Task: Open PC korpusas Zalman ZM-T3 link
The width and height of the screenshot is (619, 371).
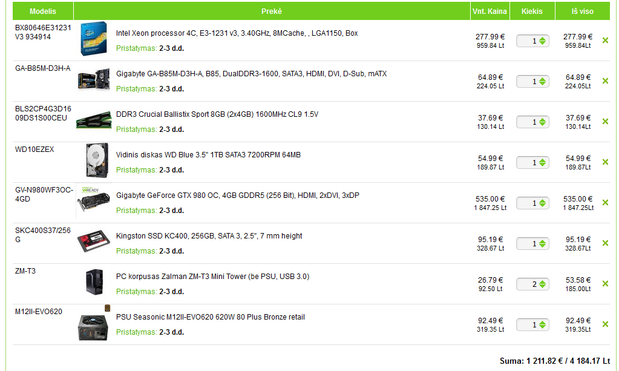Action: (213, 277)
